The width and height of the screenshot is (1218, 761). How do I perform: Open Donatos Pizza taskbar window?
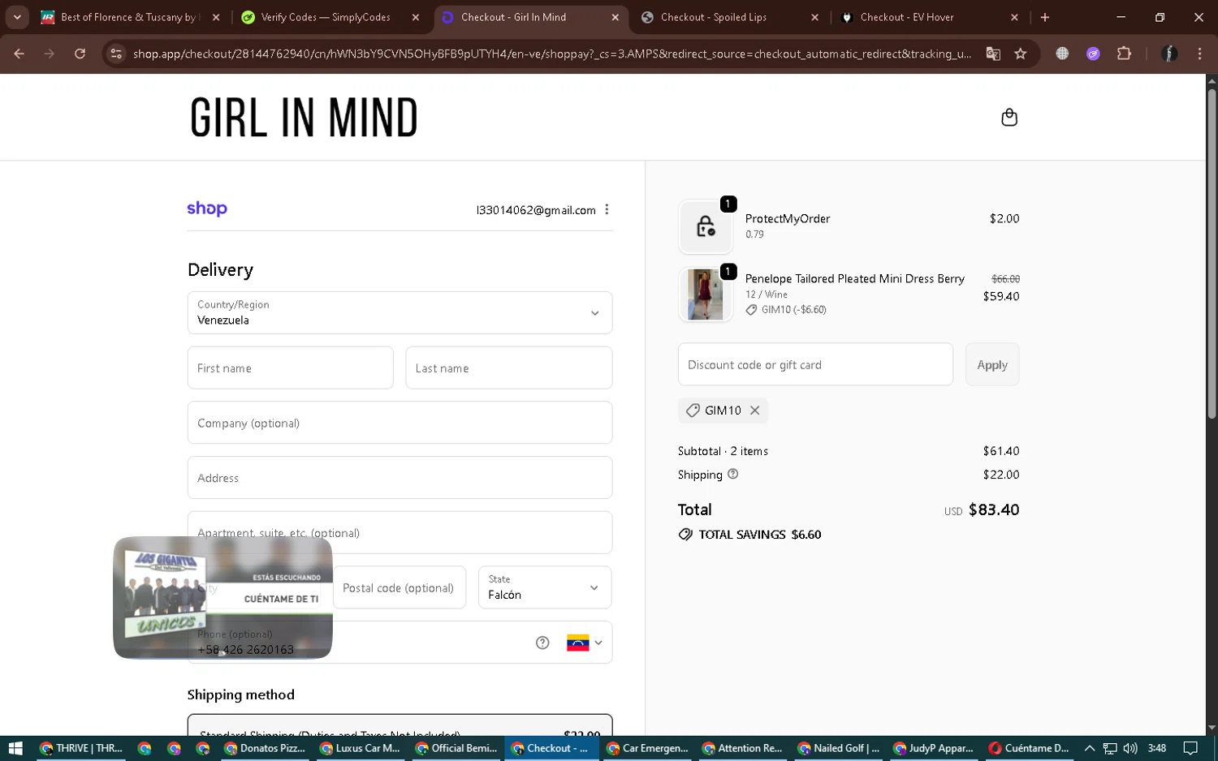265,748
